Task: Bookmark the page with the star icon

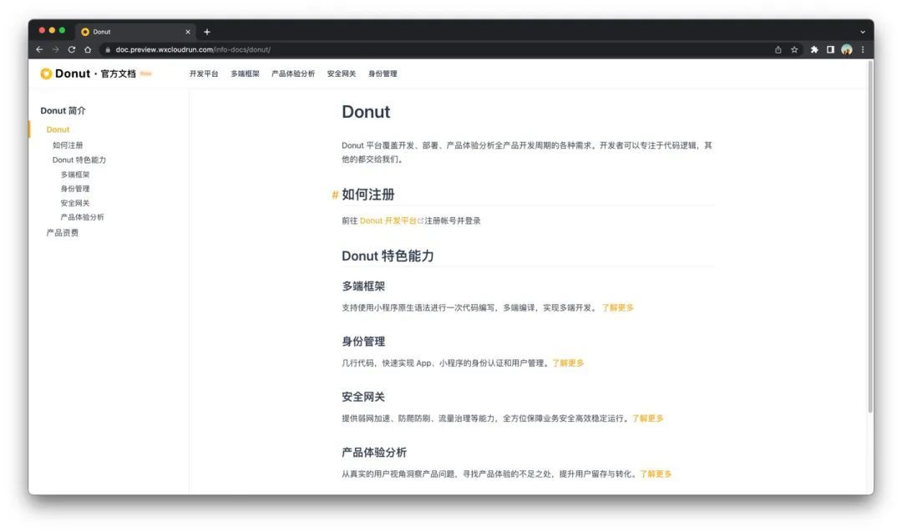Action: 794,49
